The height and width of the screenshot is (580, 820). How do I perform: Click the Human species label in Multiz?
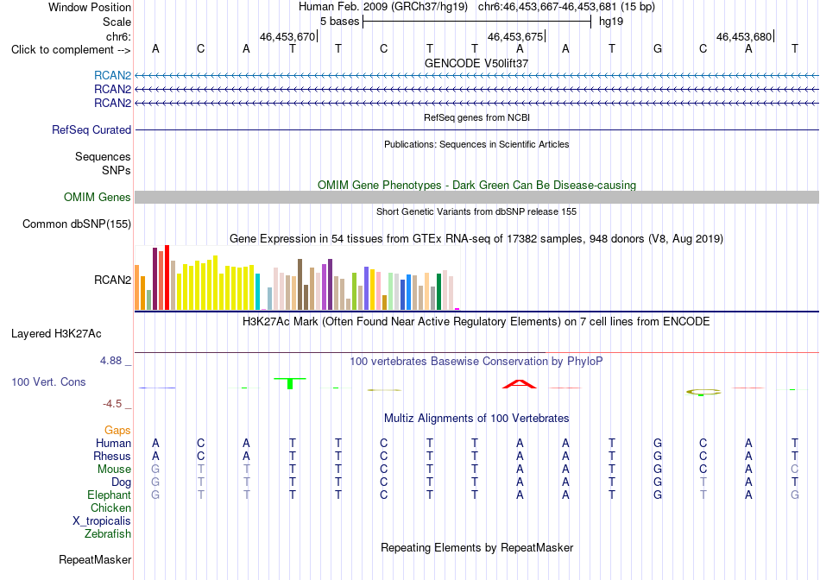(113, 444)
